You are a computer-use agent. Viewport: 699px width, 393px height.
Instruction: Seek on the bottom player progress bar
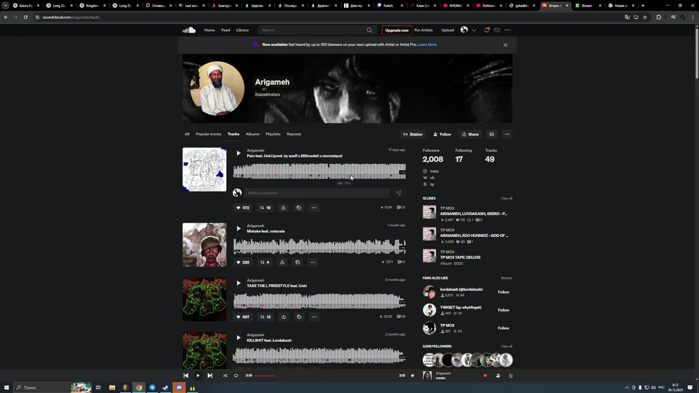tap(325, 376)
